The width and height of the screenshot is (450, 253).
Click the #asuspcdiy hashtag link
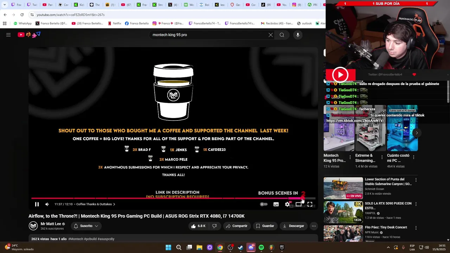(x=106, y=239)
